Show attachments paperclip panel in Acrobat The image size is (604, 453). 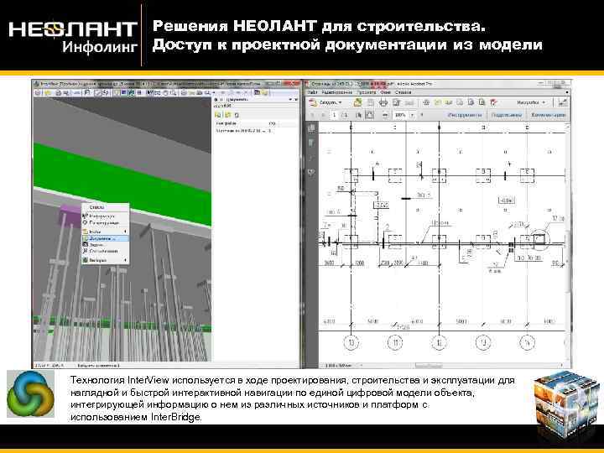point(311,158)
